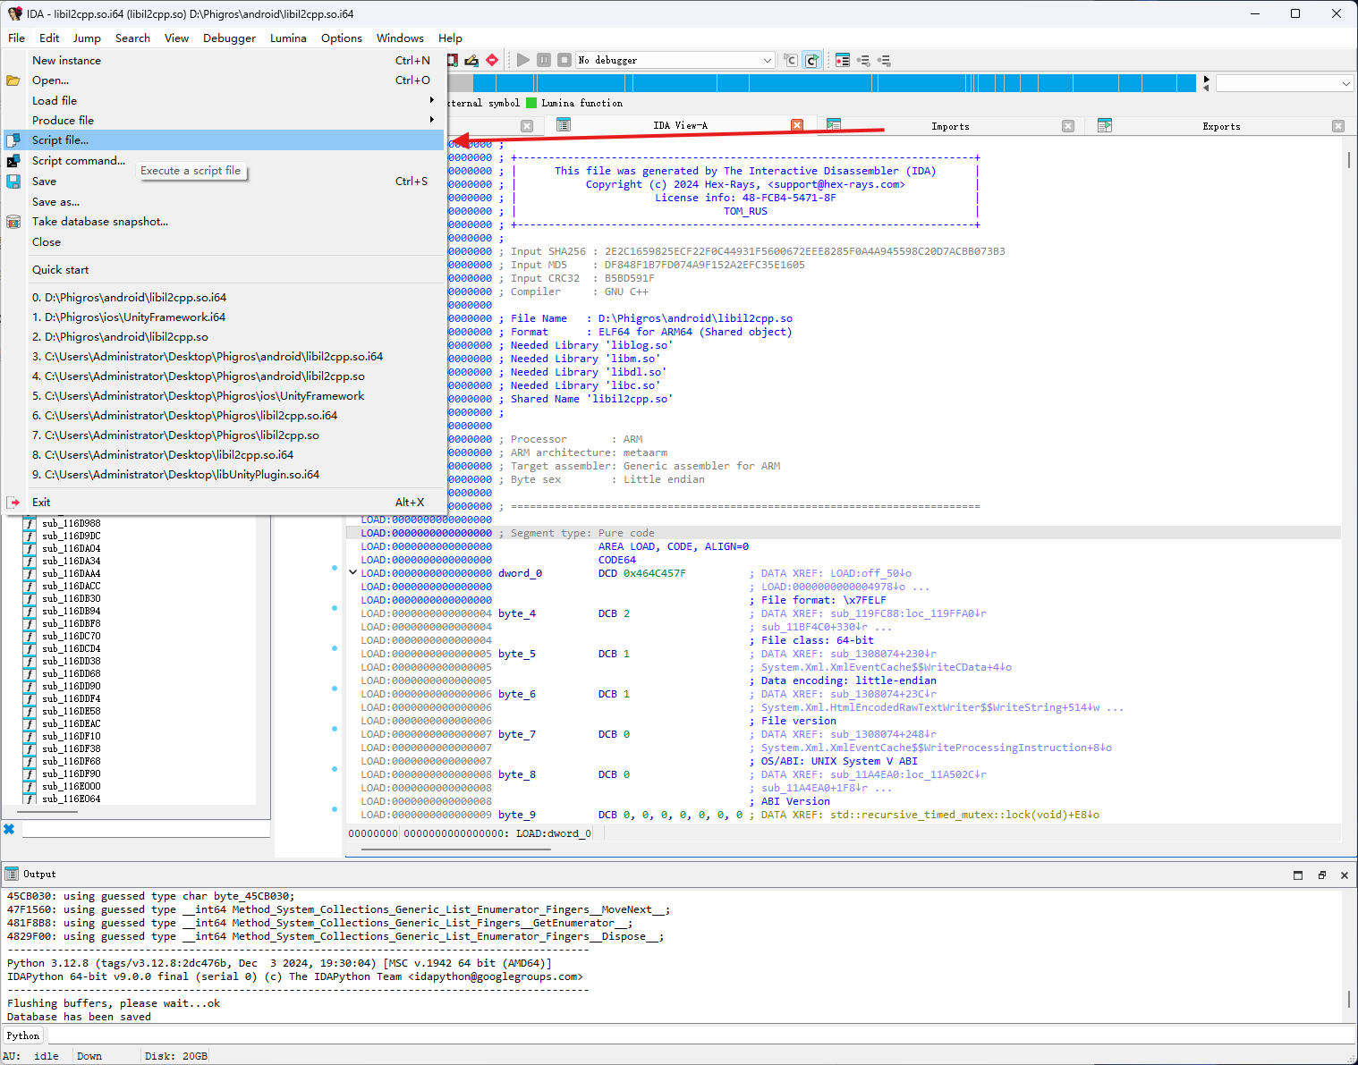
Task: Click the breakpoint list toolbar icon
Action: click(x=843, y=60)
